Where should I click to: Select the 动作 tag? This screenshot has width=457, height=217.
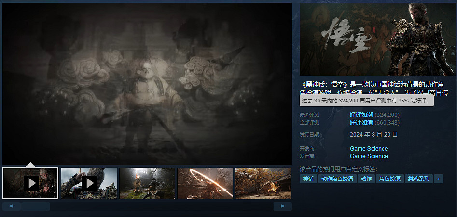point(366,179)
